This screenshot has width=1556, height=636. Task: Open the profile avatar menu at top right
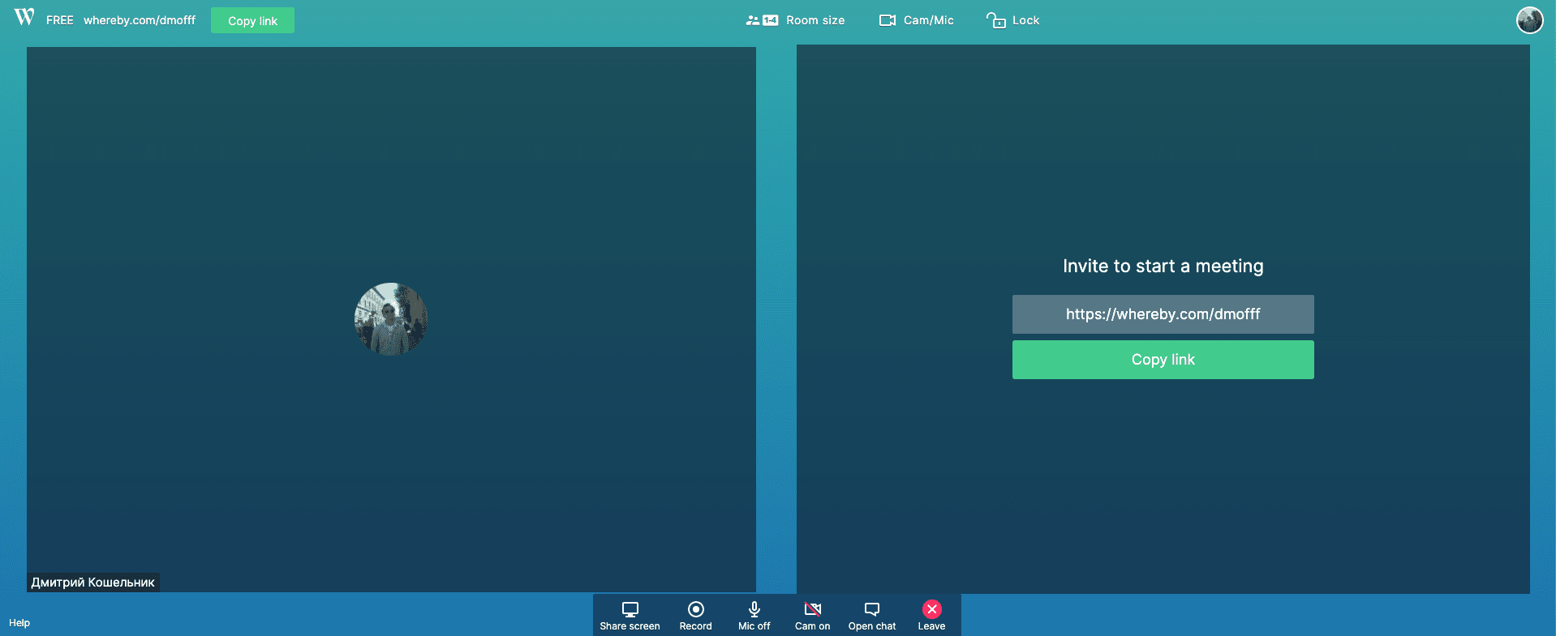pyautogui.click(x=1529, y=20)
